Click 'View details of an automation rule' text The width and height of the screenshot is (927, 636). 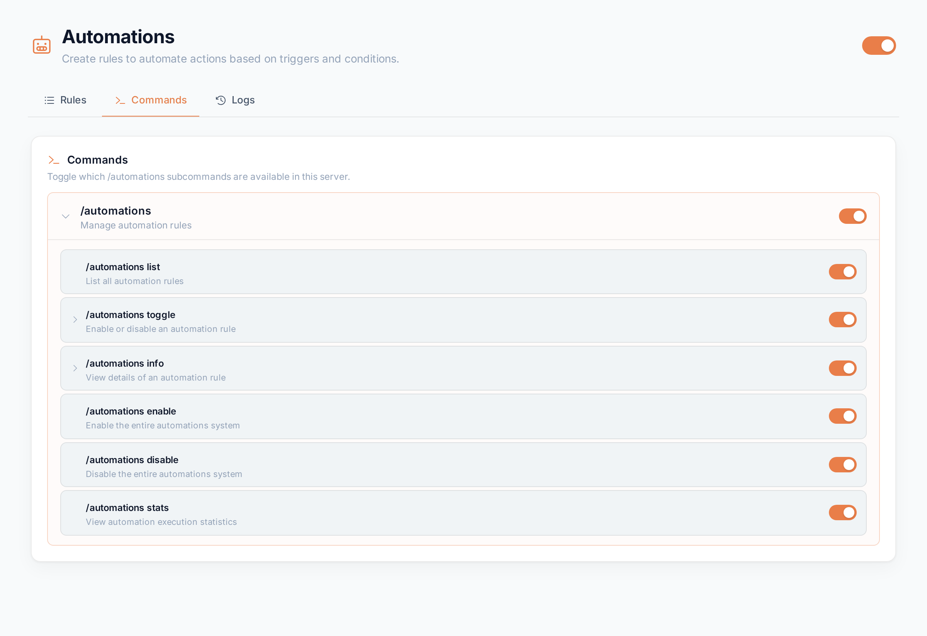click(156, 378)
